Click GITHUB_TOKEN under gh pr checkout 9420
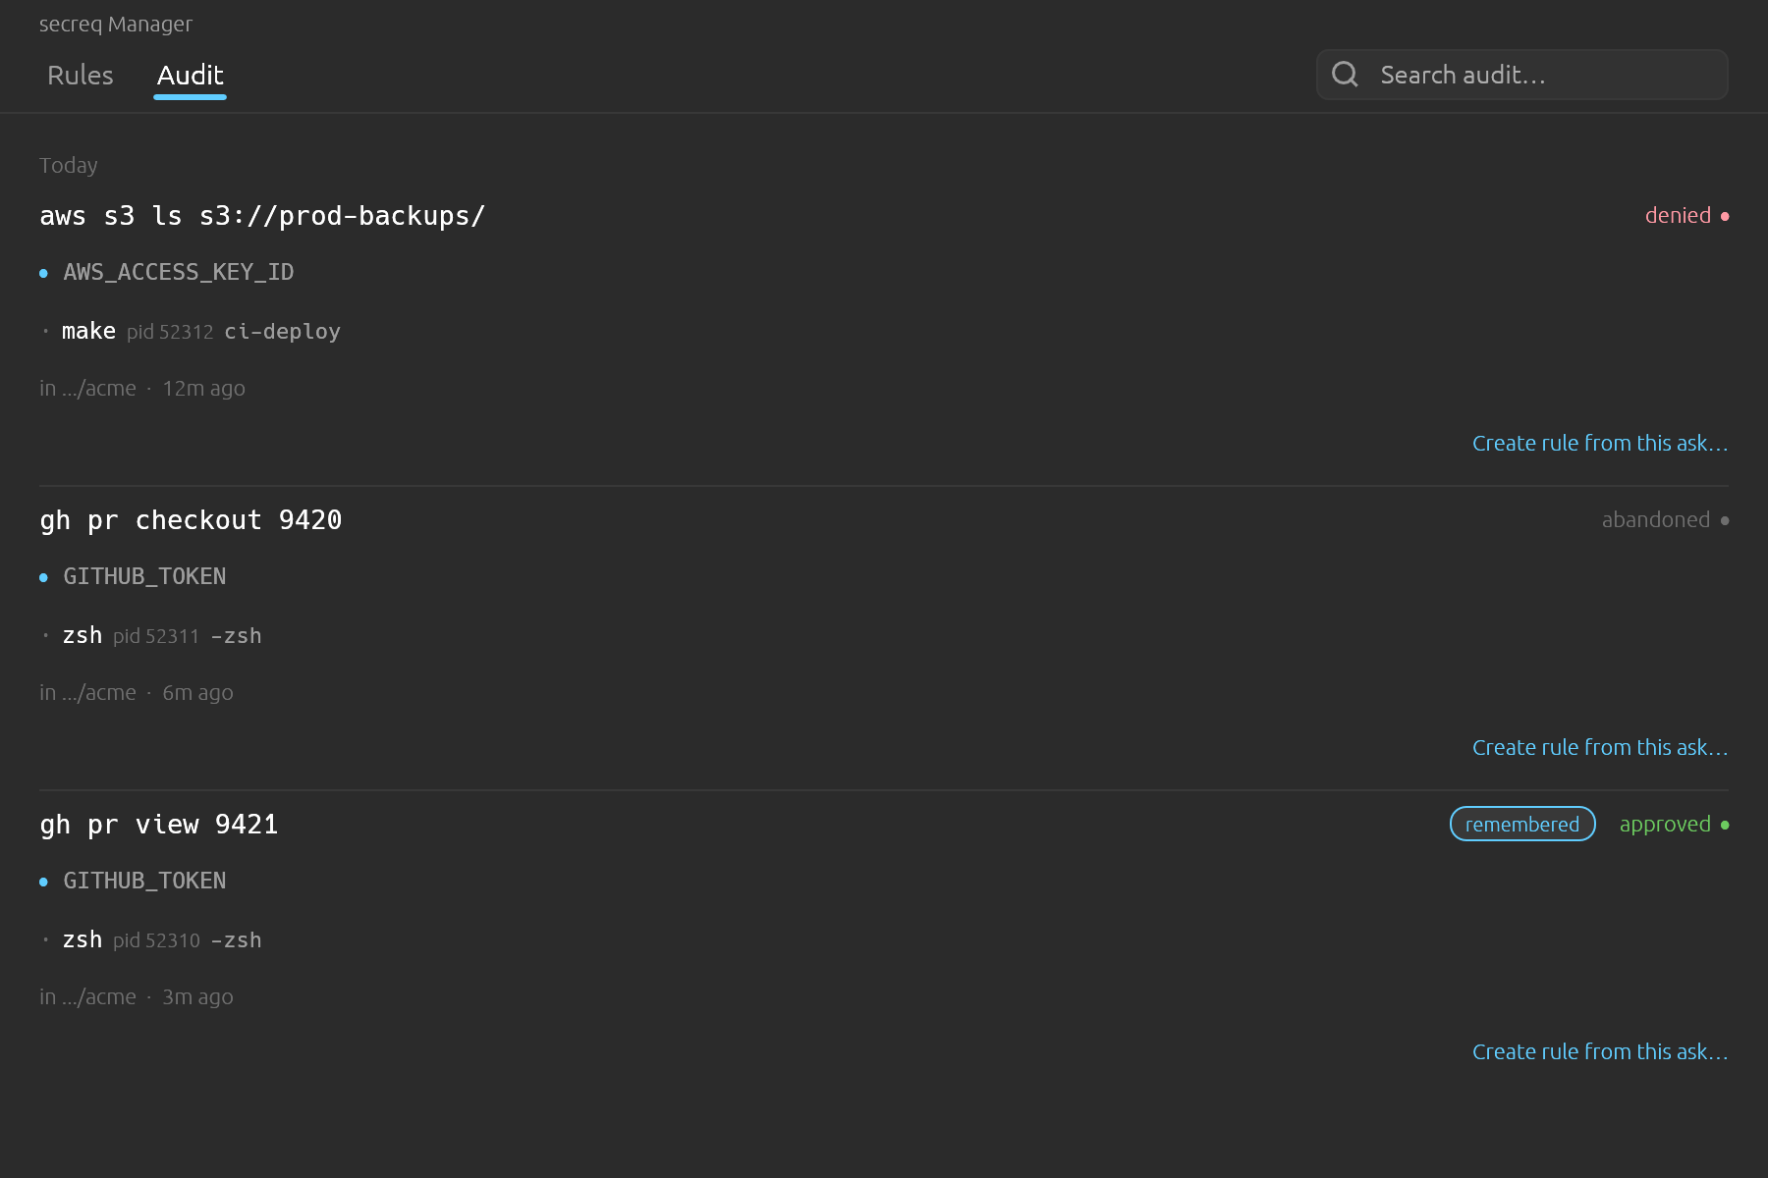This screenshot has height=1178, width=1768. (x=144, y=577)
